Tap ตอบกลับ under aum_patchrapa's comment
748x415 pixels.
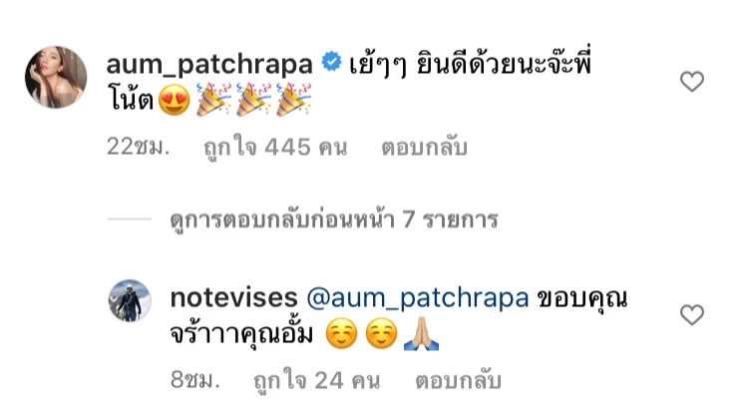coord(424,148)
